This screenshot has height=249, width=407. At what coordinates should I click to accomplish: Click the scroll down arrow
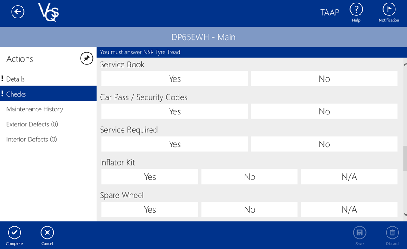click(405, 214)
